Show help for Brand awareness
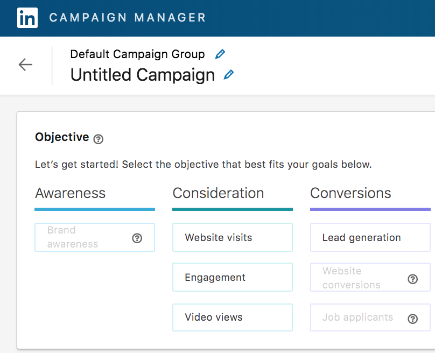Screen dimensions: 435x353 tap(137, 238)
